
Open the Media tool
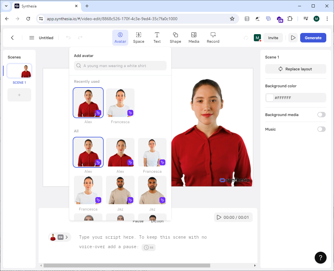click(194, 38)
